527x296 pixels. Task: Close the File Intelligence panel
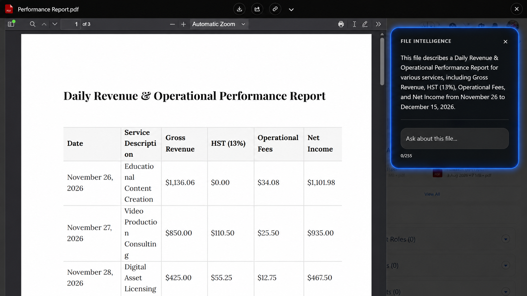tap(506, 42)
